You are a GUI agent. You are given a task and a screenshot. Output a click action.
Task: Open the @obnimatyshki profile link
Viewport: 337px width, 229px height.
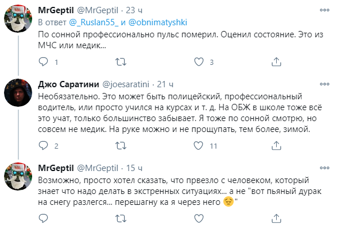click(158, 22)
